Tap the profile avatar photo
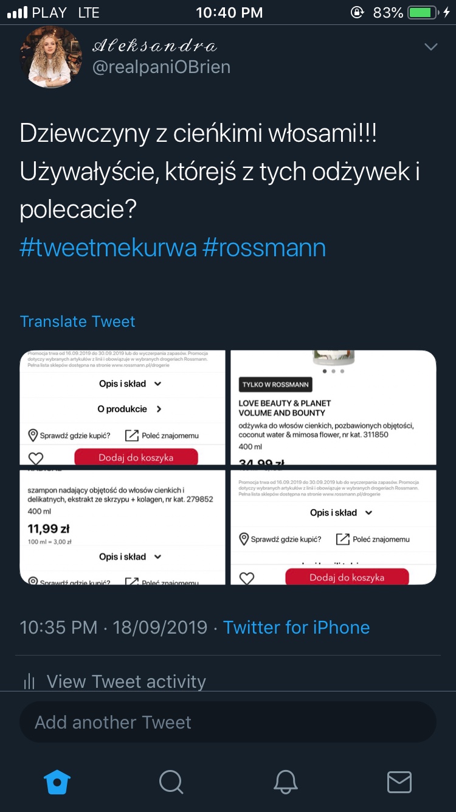The height and width of the screenshot is (812, 456). coord(51,58)
